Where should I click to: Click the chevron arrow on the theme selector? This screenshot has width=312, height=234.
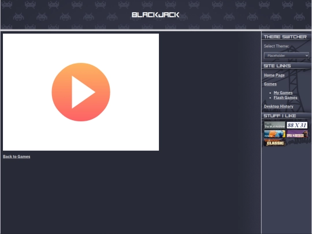(x=307, y=55)
